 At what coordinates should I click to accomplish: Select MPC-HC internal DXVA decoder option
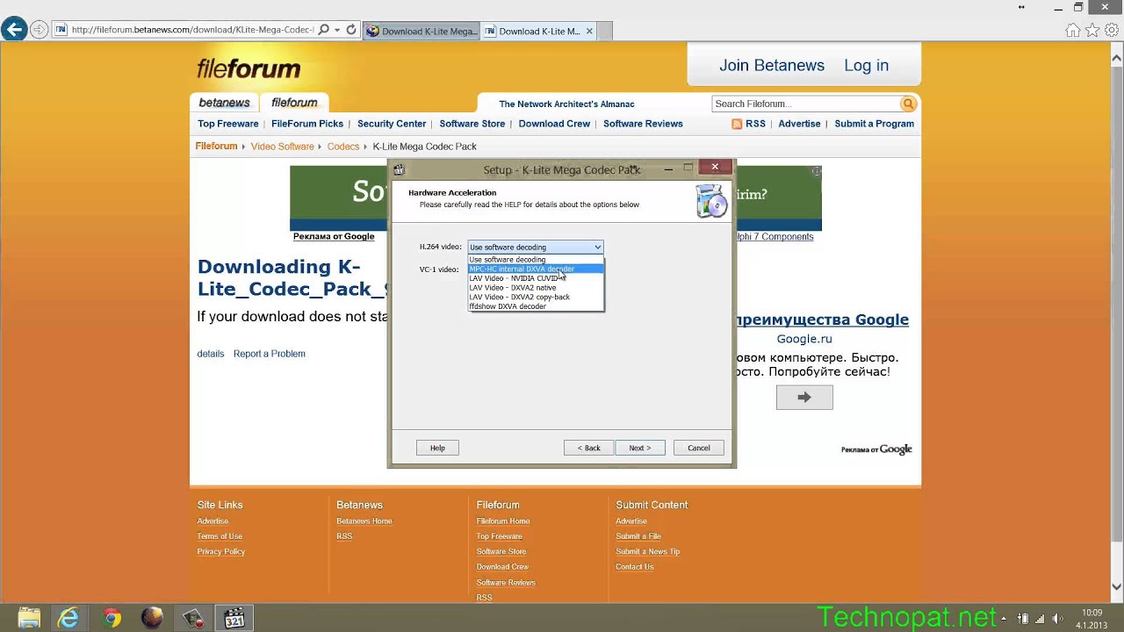pyautogui.click(x=536, y=269)
